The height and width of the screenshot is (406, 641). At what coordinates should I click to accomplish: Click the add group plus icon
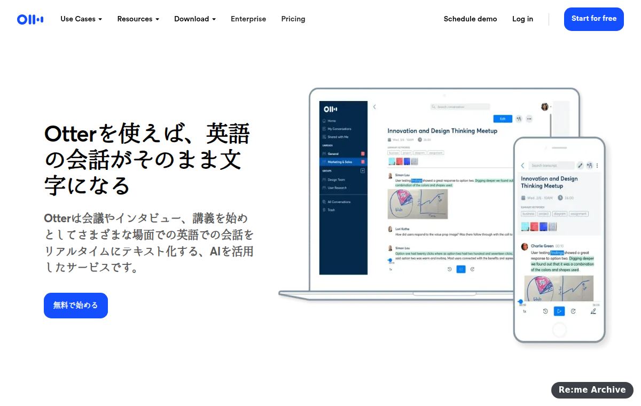pos(363,171)
